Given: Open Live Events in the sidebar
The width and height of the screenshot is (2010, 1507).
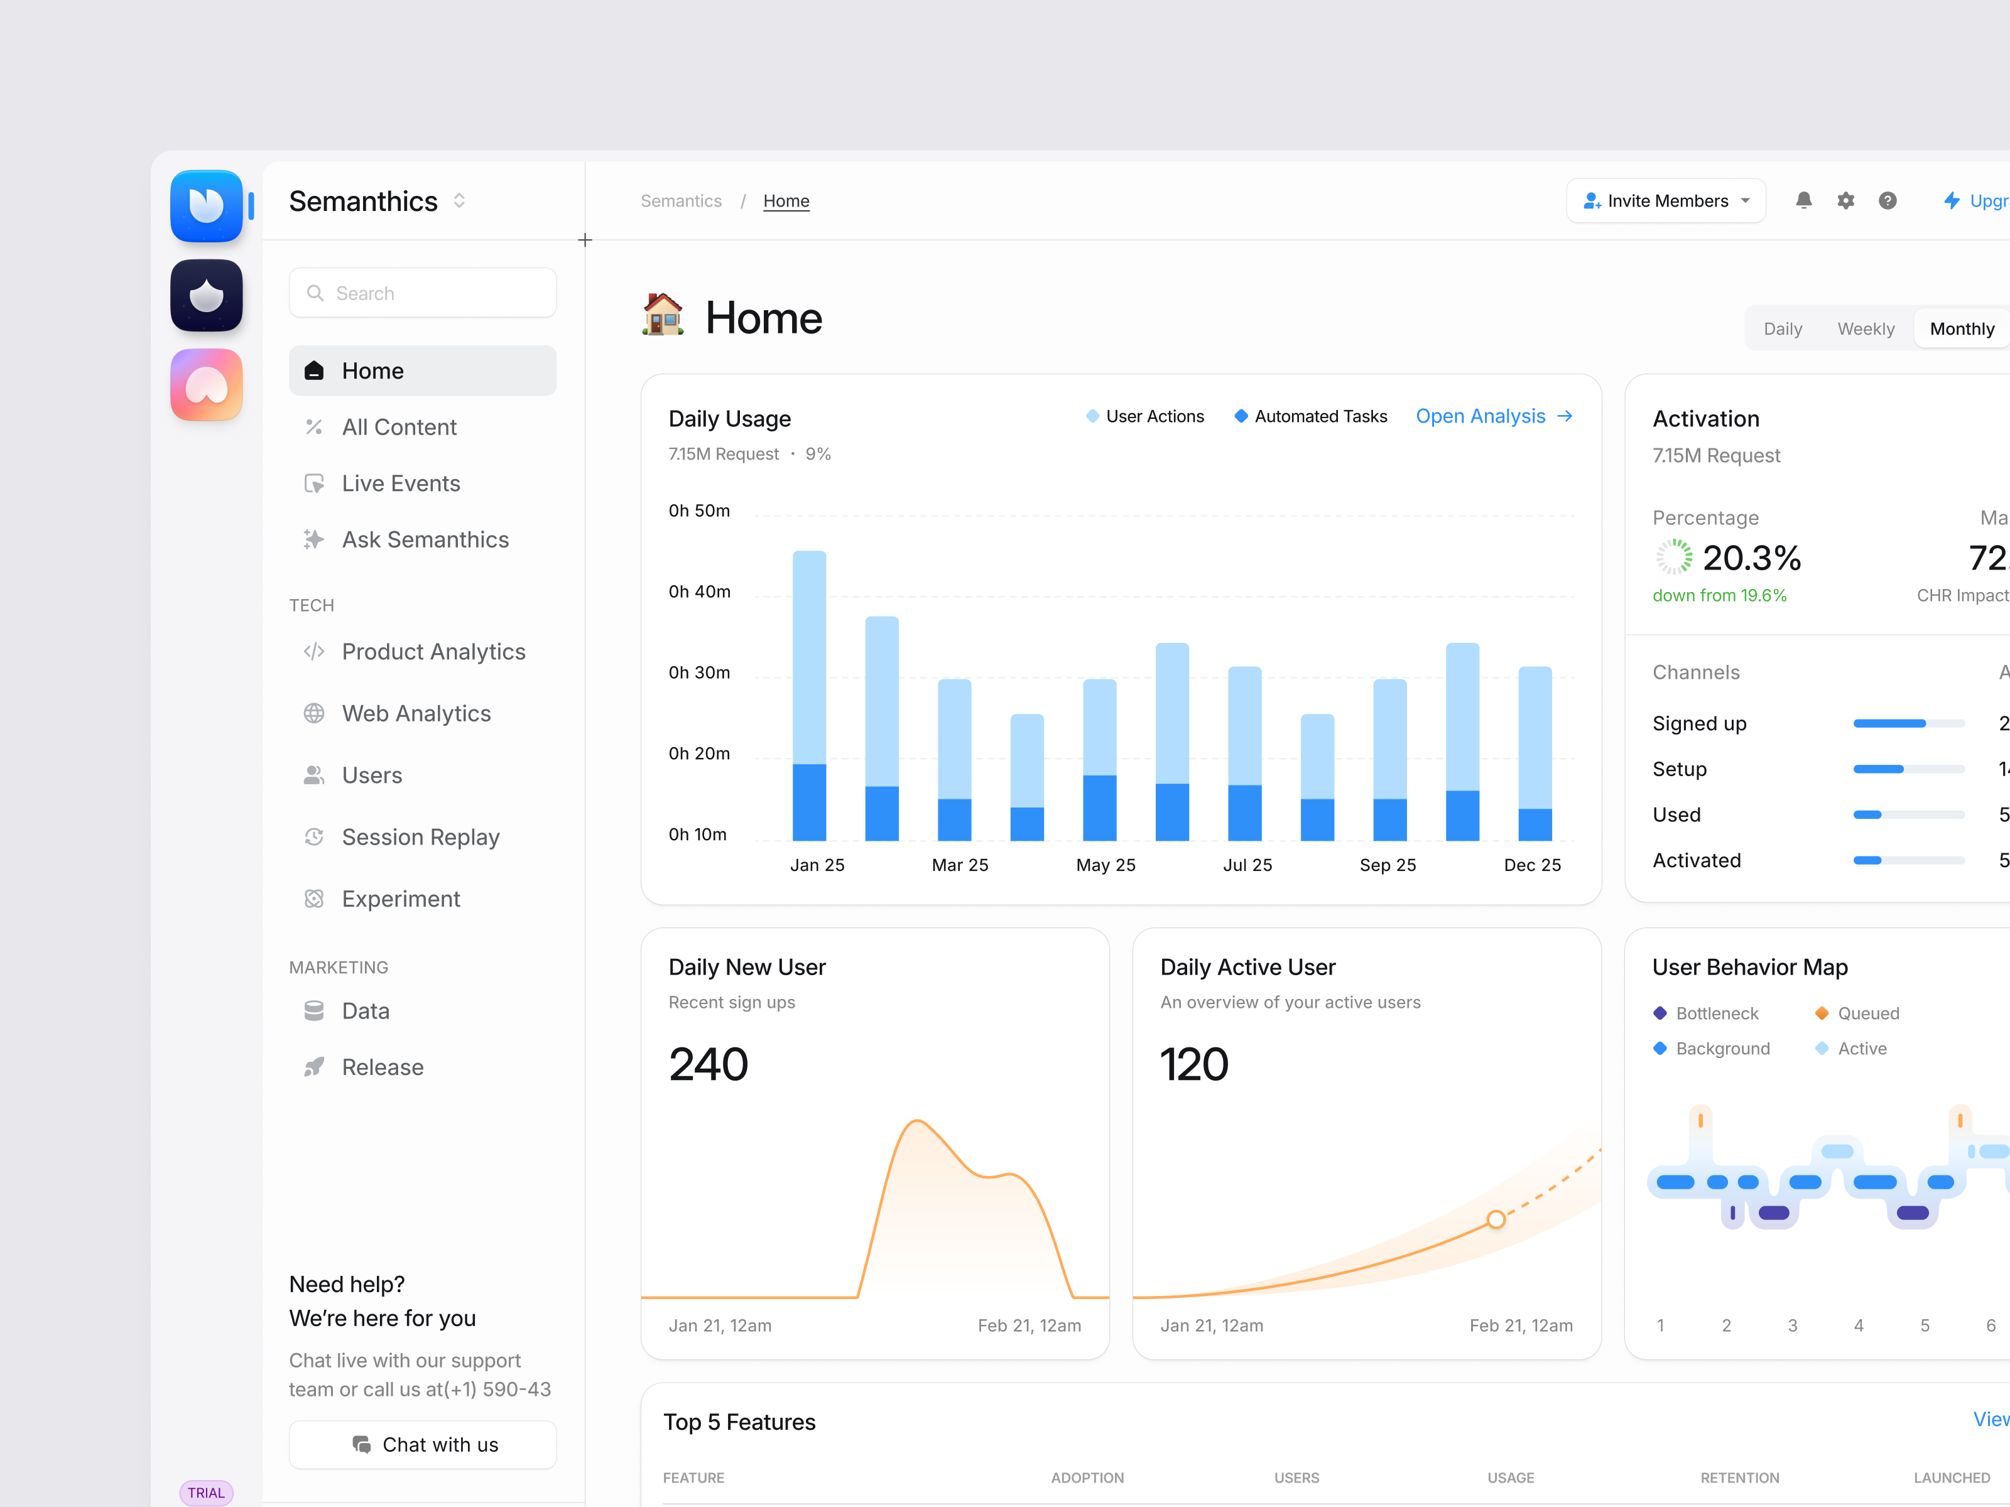Looking at the screenshot, I should 423,483.
